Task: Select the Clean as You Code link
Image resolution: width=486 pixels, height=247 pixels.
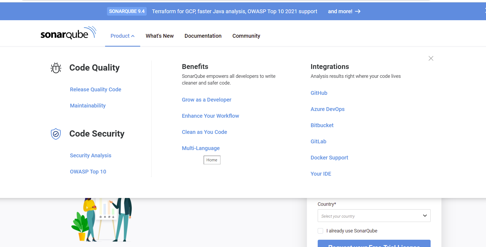Action: click(x=204, y=132)
